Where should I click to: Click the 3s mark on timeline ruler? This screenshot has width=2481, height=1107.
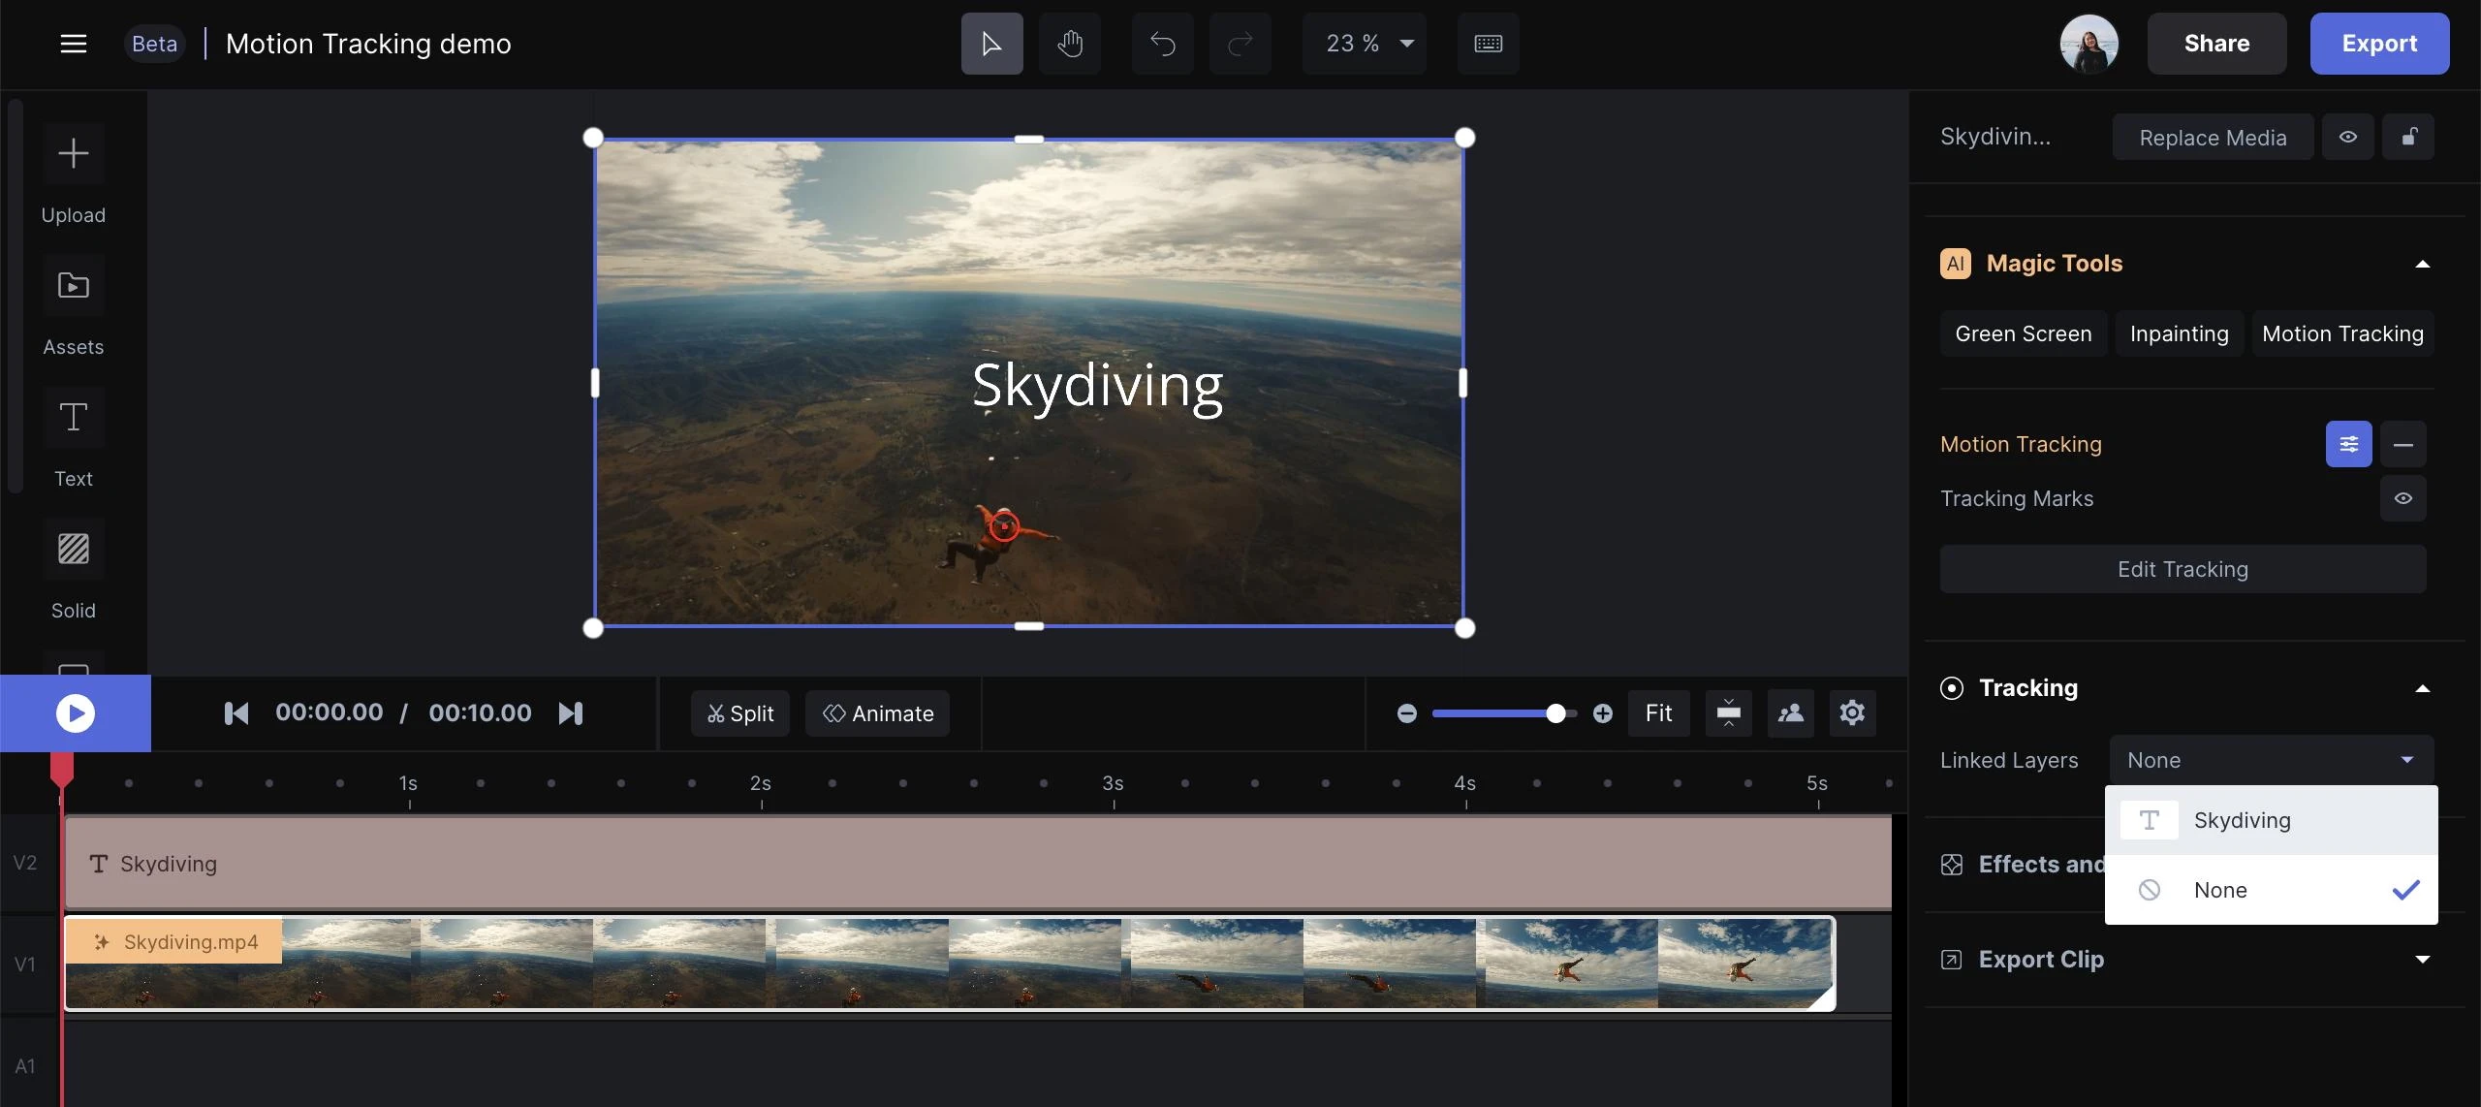tap(1113, 783)
